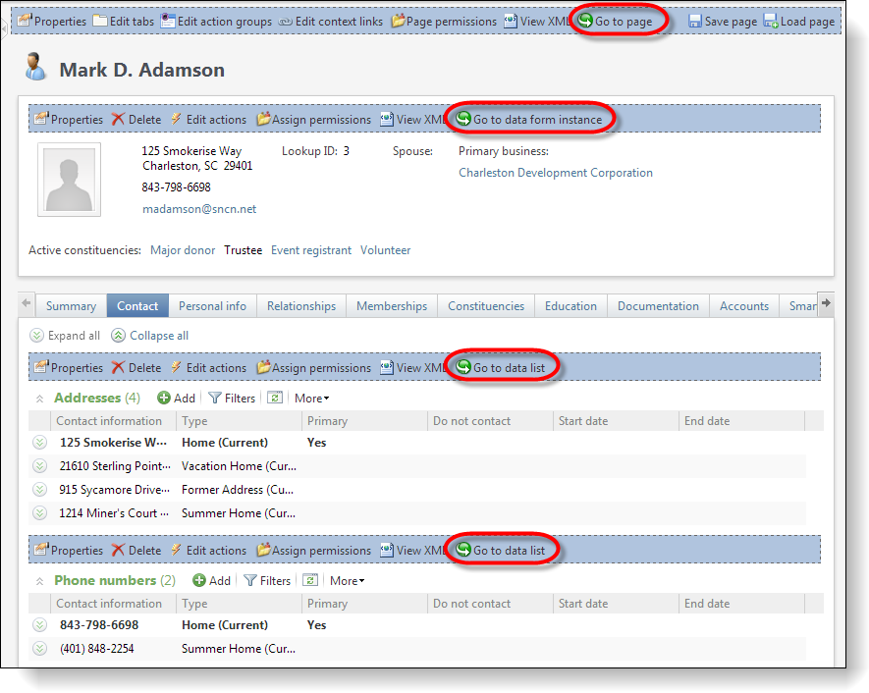869x693 pixels.
Task: Click the Go to page toolbar icon
Action: (586, 21)
